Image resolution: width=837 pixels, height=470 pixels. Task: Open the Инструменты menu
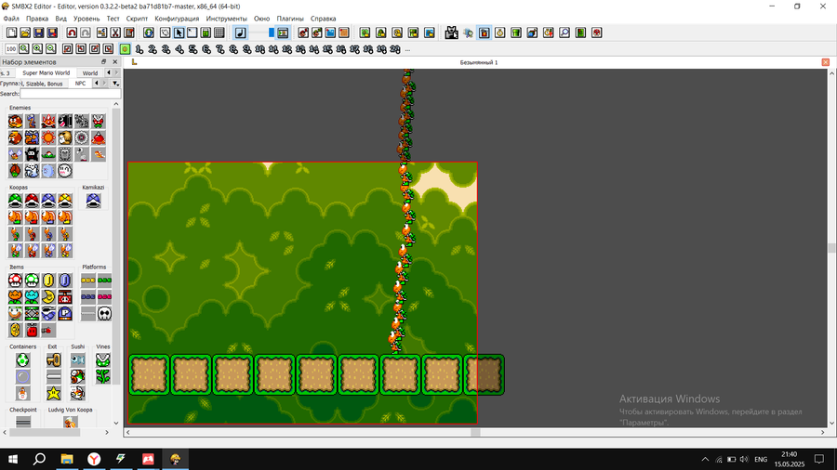pos(226,19)
